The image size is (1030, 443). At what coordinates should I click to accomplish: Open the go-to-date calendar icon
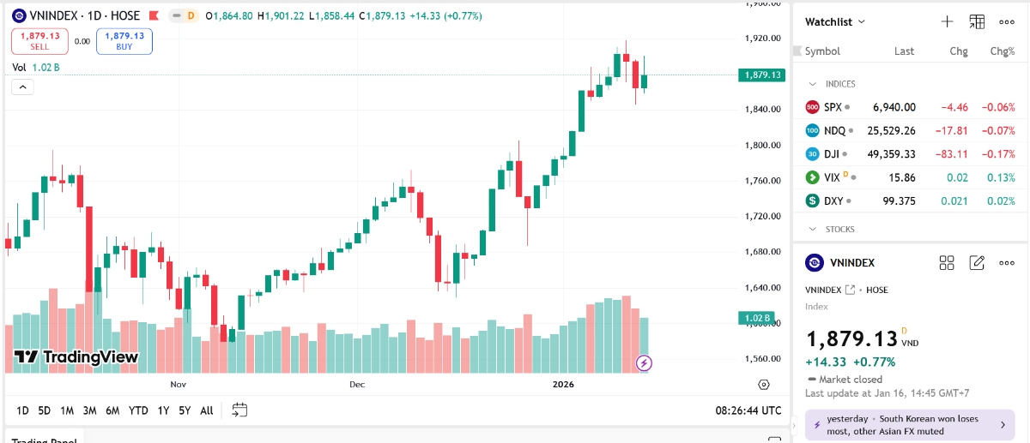pyautogui.click(x=239, y=410)
